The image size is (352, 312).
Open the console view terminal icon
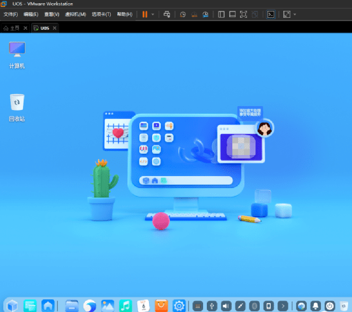coord(271,15)
